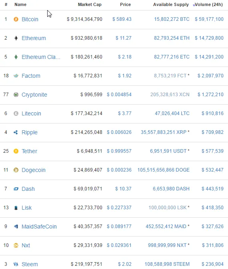The width and height of the screenshot is (228, 269).
Task: Click Cryptonite price $ 0.004854
Action: tap(119, 95)
